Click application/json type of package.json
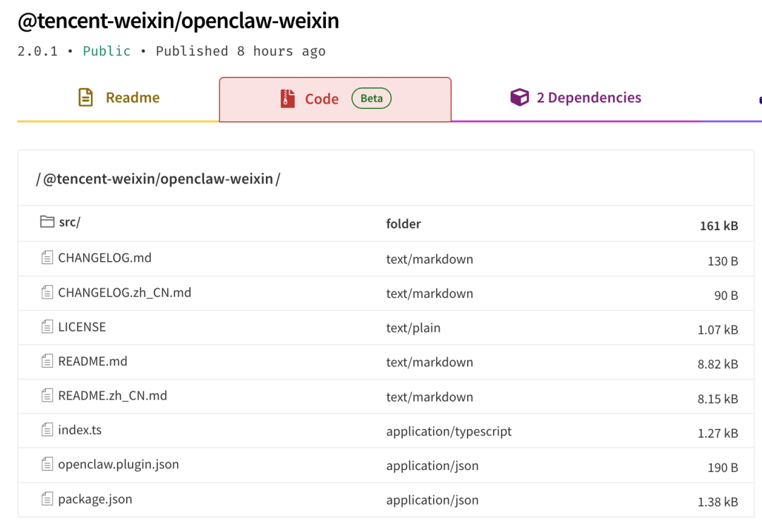The width and height of the screenshot is (762, 530). [x=433, y=500]
